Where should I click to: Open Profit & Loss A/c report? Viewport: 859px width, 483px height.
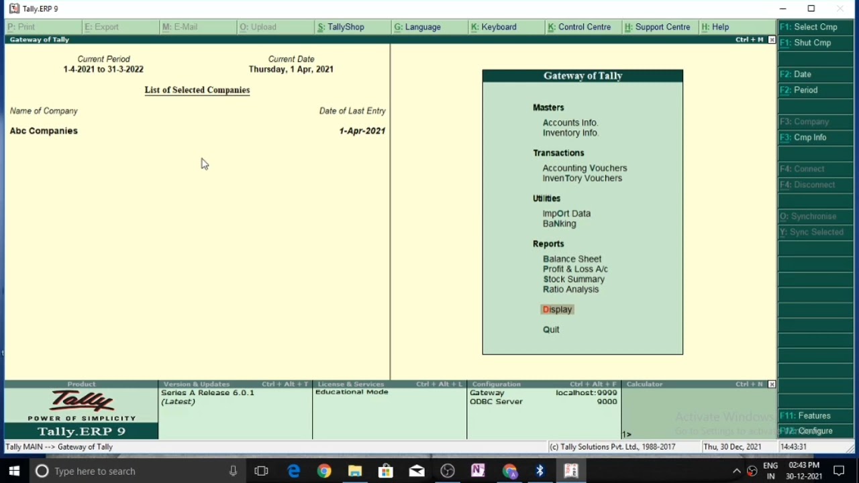coord(575,269)
